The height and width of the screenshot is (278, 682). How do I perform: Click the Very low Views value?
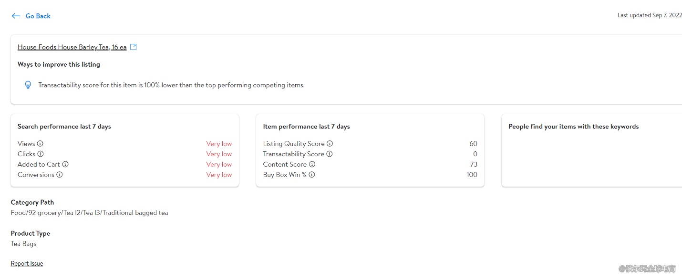pos(219,144)
